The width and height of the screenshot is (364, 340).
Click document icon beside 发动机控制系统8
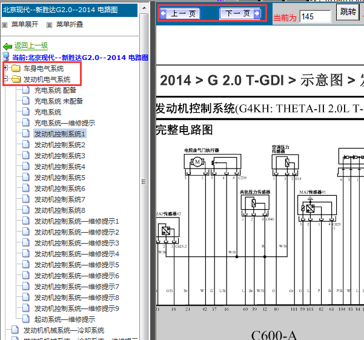(26, 210)
